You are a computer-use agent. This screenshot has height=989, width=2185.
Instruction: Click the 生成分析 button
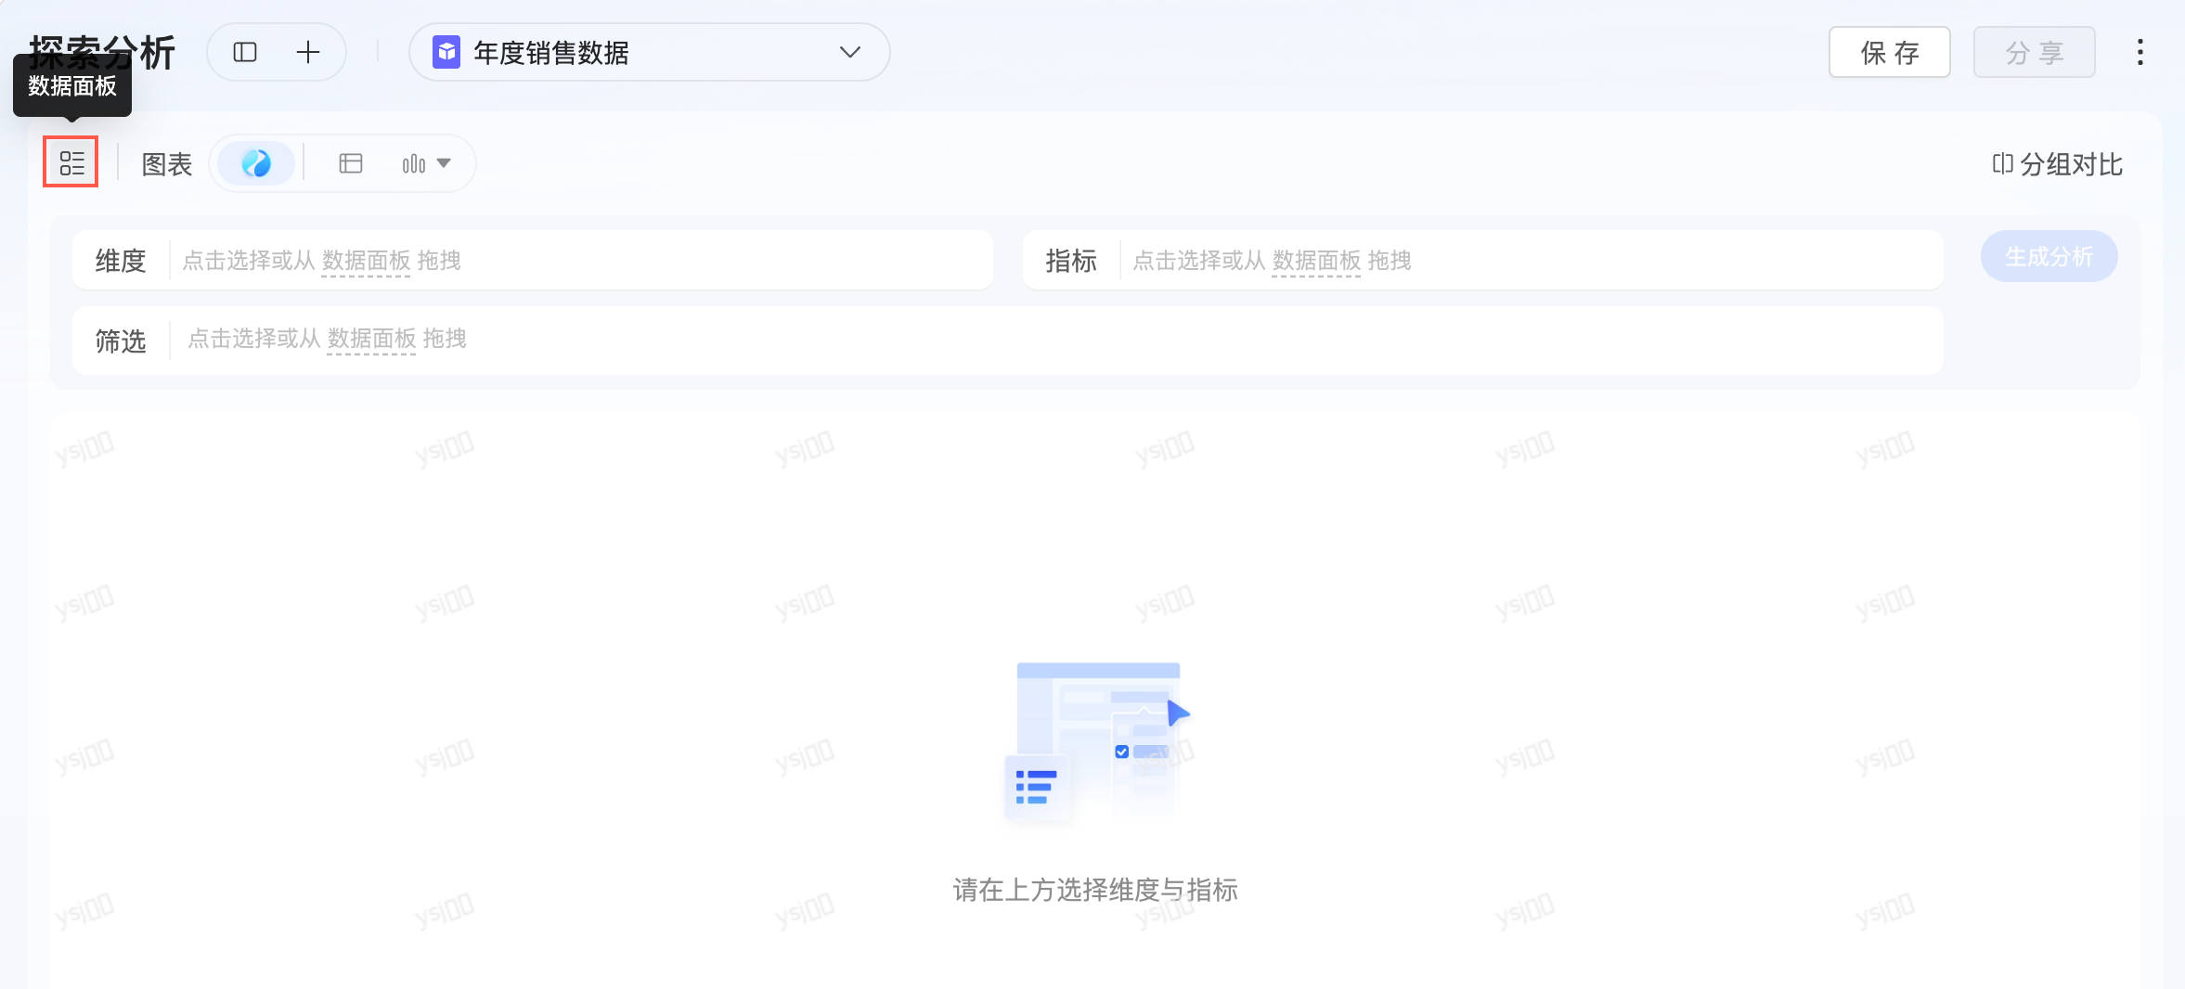pyautogui.click(x=2049, y=256)
